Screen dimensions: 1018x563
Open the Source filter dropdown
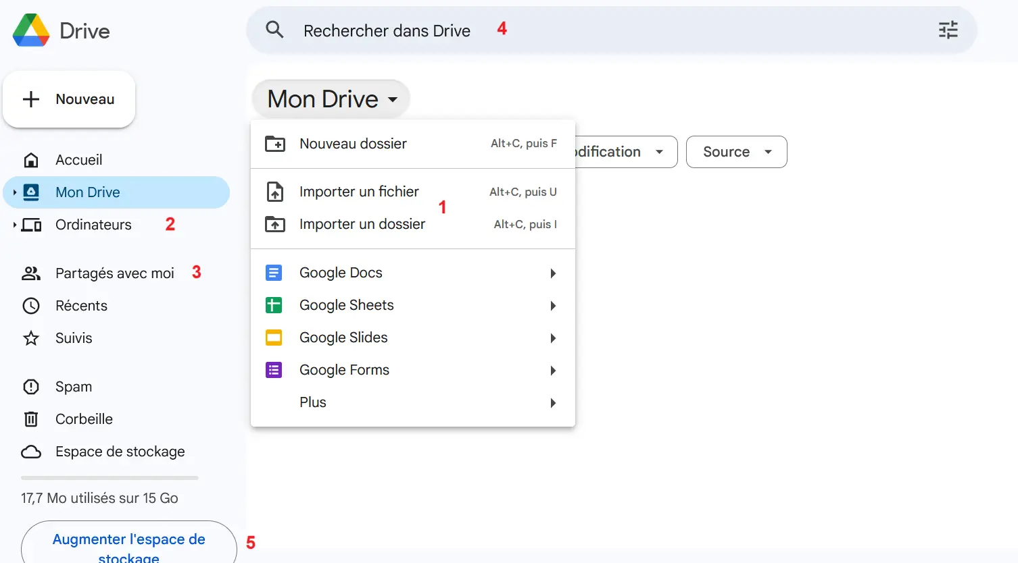[x=736, y=152]
